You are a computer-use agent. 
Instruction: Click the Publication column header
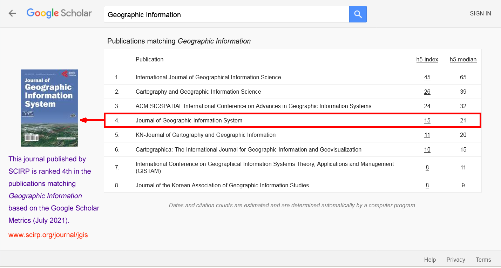[x=150, y=60]
